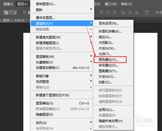The height and width of the screenshot is (131, 162).
Task: Choose 重命名图层... menu entry
Action: (x=62, y=17)
